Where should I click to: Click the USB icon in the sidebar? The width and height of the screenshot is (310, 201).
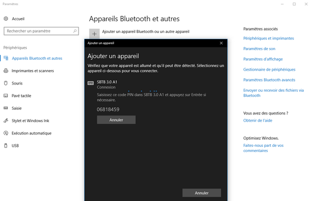pyautogui.click(x=6, y=145)
